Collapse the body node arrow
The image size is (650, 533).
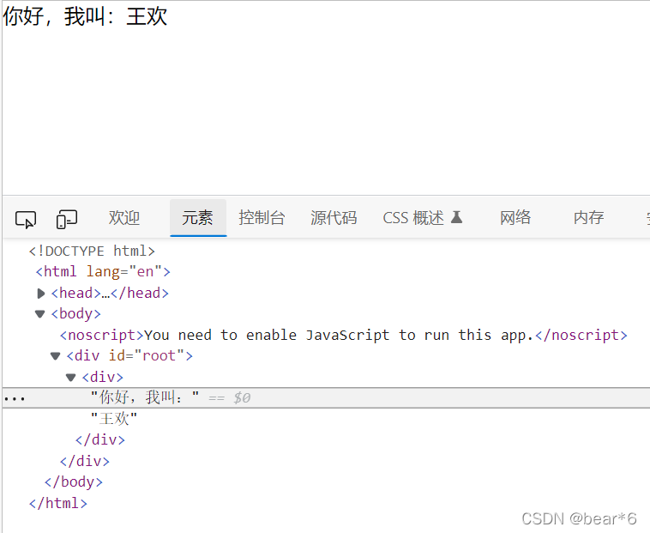[x=39, y=314]
